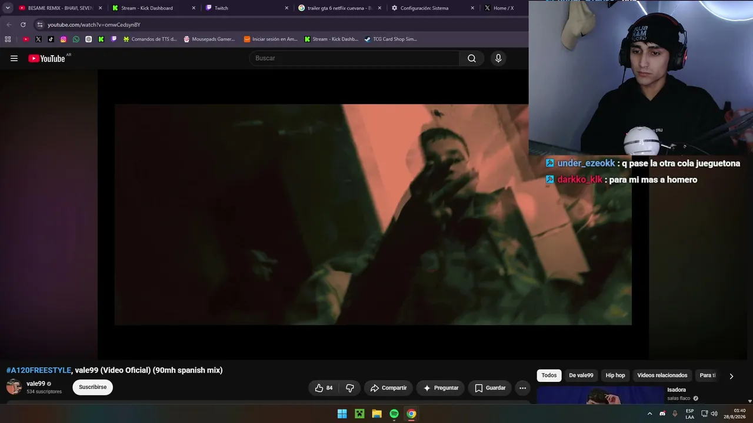Click the Preguntar ask button
Screen dimensions: 753x423
coord(440,388)
